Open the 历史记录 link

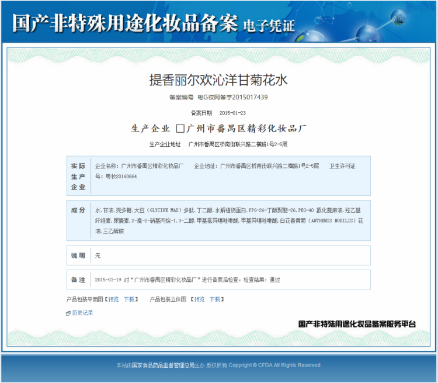click(82, 313)
